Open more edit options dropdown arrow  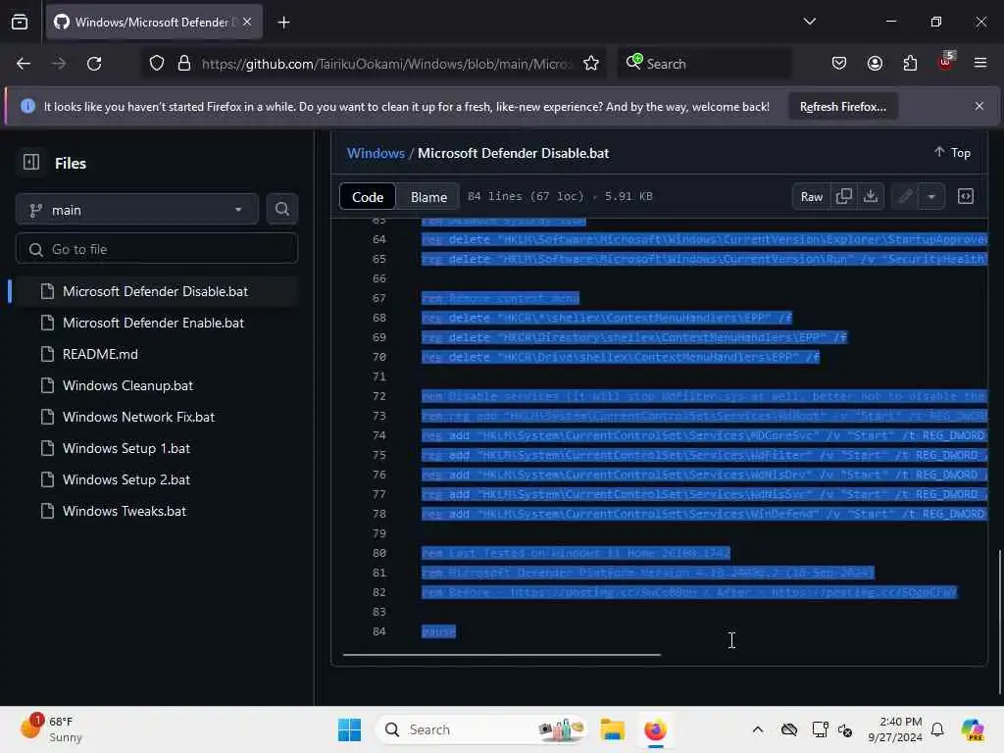[x=931, y=196]
